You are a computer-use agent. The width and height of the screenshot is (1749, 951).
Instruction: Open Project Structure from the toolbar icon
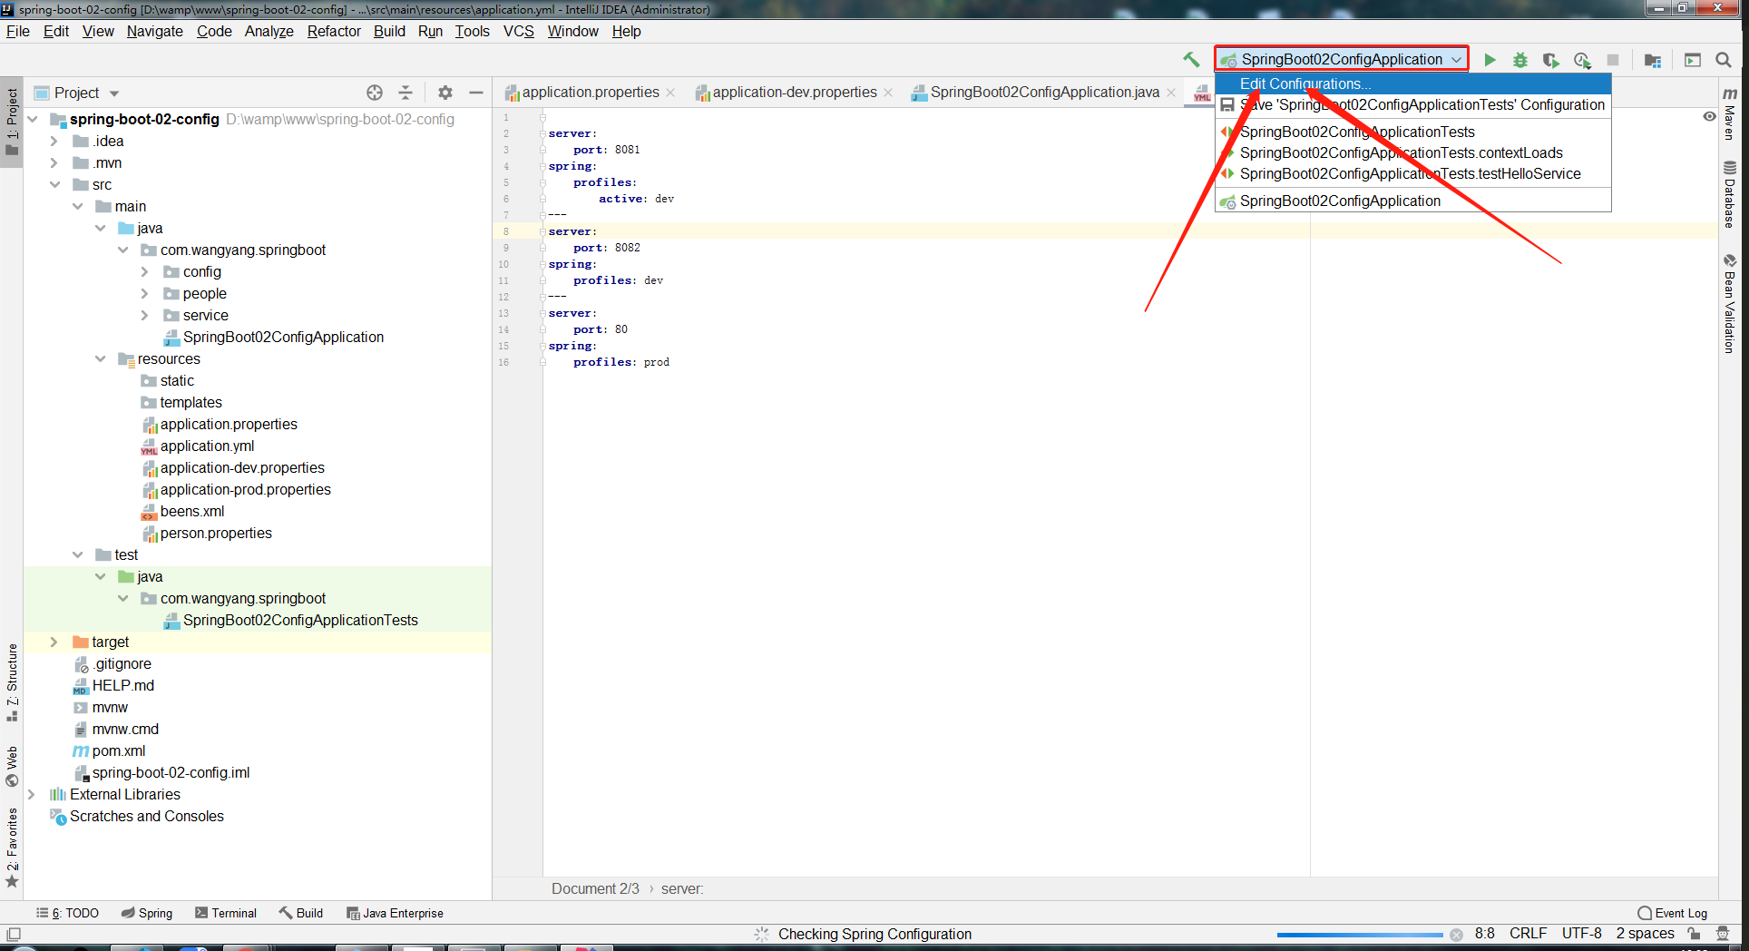pyautogui.click(x=1653, y=60)
